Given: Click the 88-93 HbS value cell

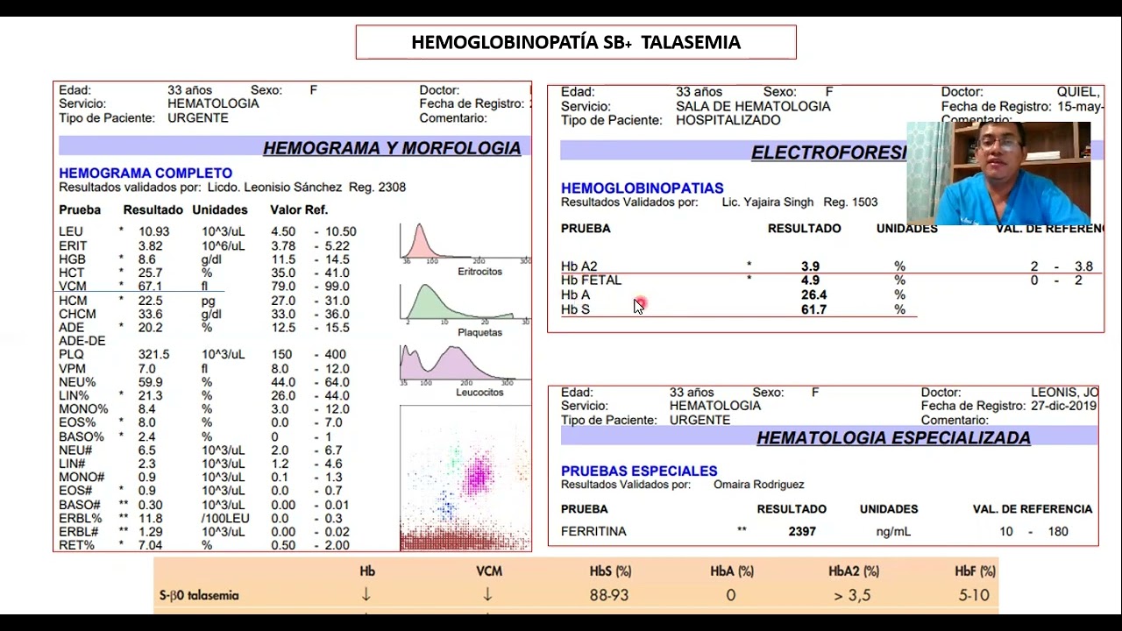Looking at the screenshot, I should pyautogui.click(x=610, y=595).
